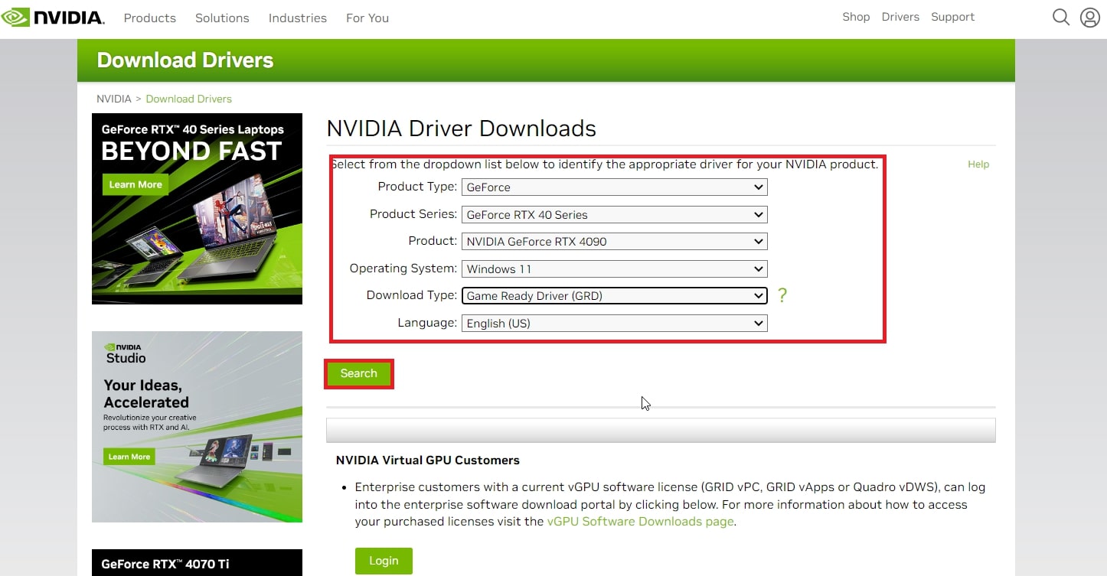
Task: Open the Industries menu
Action: (x=298, y=18)
